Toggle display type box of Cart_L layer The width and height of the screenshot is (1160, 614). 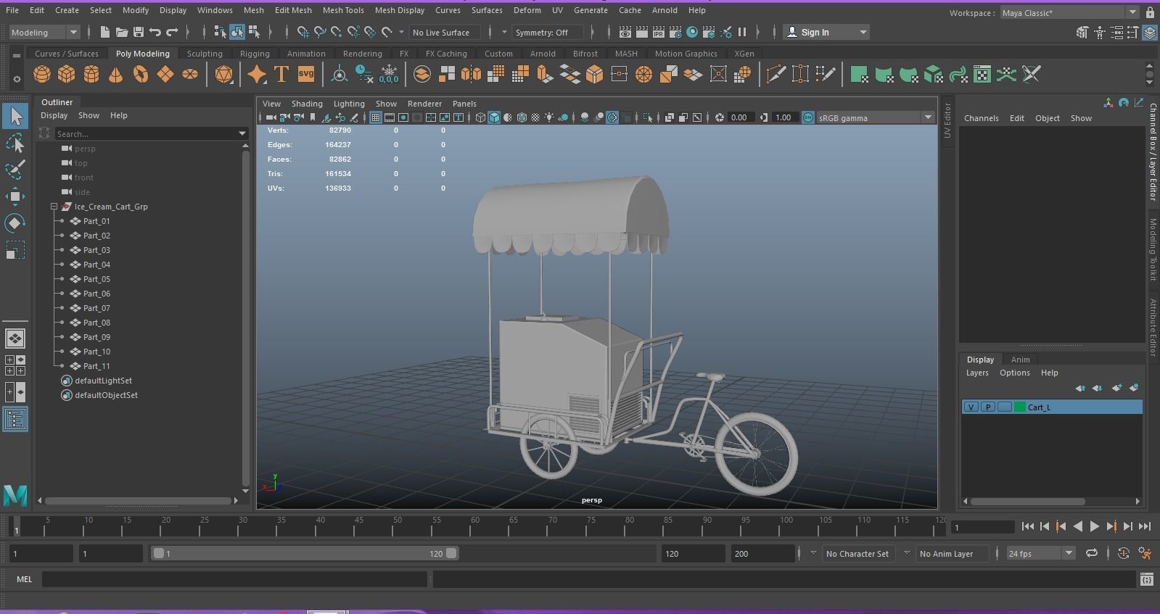(1004, 407)
